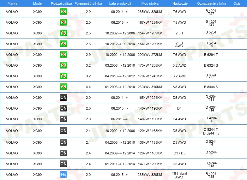This screenshot has height=180, width=247.
Task: Click the Marka column header
Action: (12, 3)
